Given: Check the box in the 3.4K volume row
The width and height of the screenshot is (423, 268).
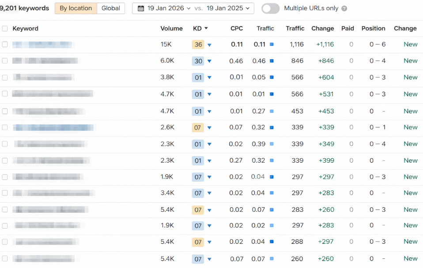Looking at the screenshot, I should tap(5, 193).
